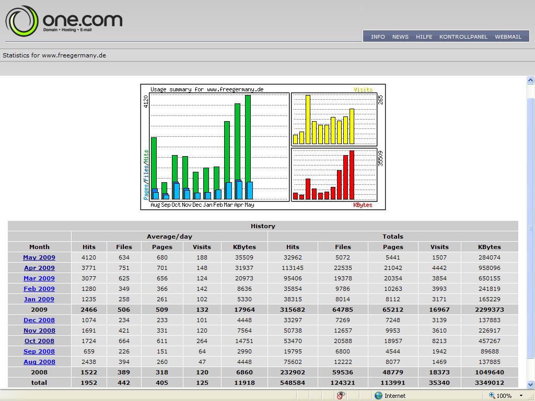Open the Apr 2009 statistics link
This screenshot has height=401, width=535.
pyautogui.click(x=39, y=268)
